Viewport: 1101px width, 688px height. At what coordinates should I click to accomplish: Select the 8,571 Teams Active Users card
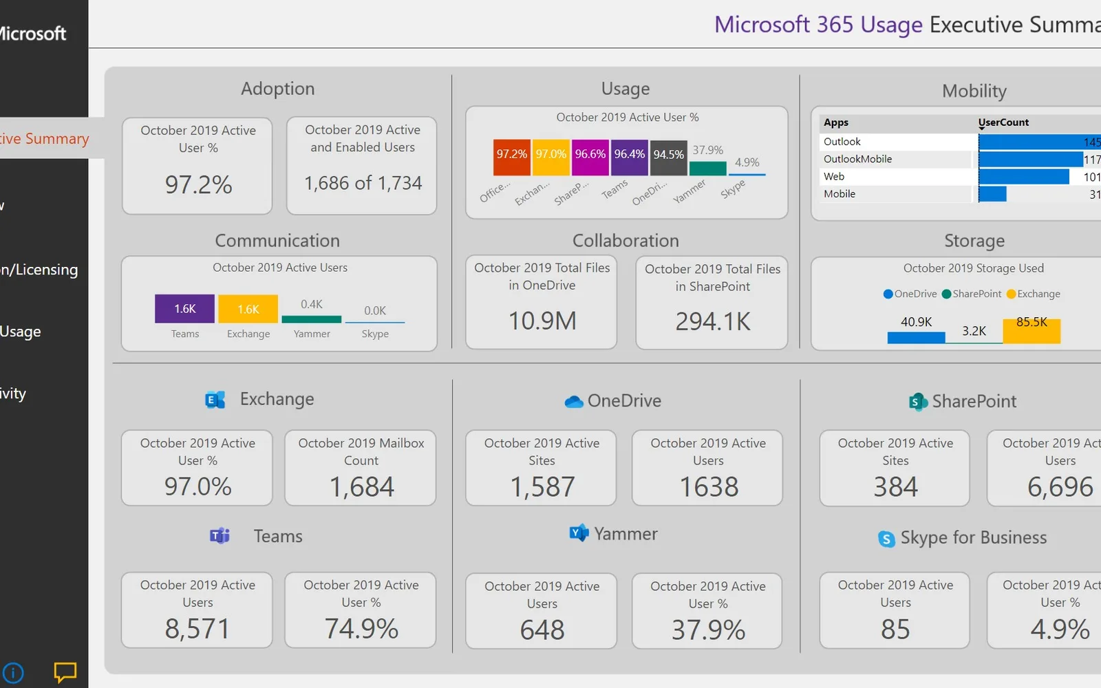point(197,610)
